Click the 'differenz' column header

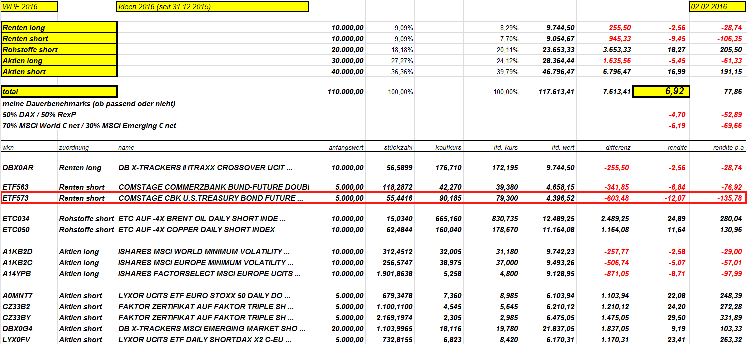point(618,148)
